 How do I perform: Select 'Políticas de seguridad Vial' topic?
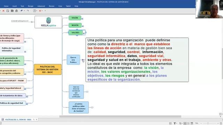pos(13,103)
